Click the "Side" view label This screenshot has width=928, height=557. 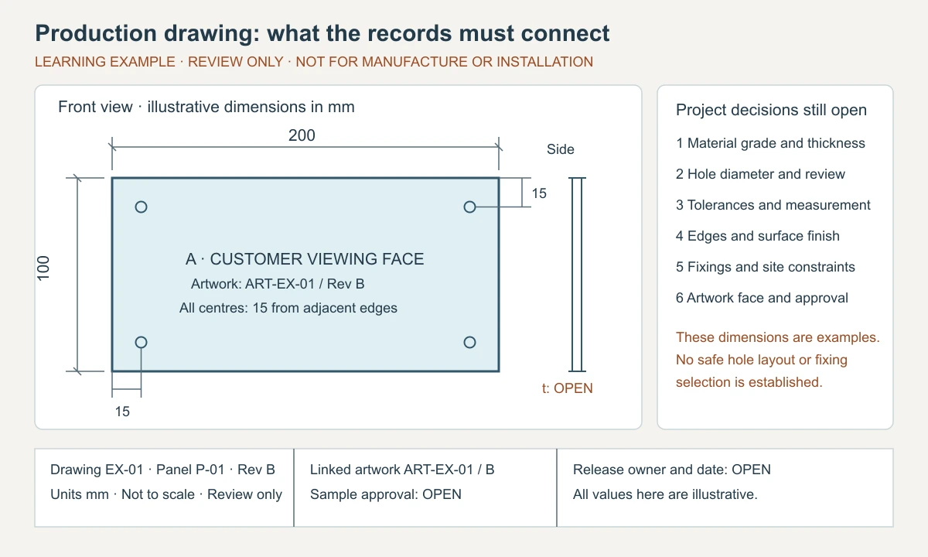tap(561, 149)
